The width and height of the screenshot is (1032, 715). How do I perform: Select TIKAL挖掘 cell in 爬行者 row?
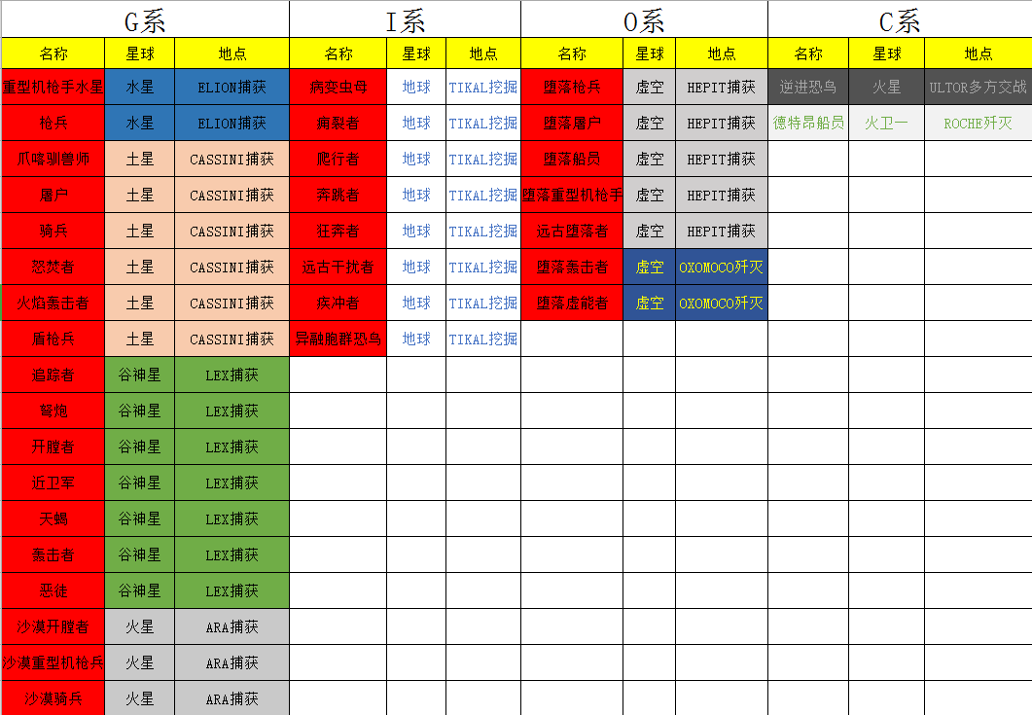[483, 159]
